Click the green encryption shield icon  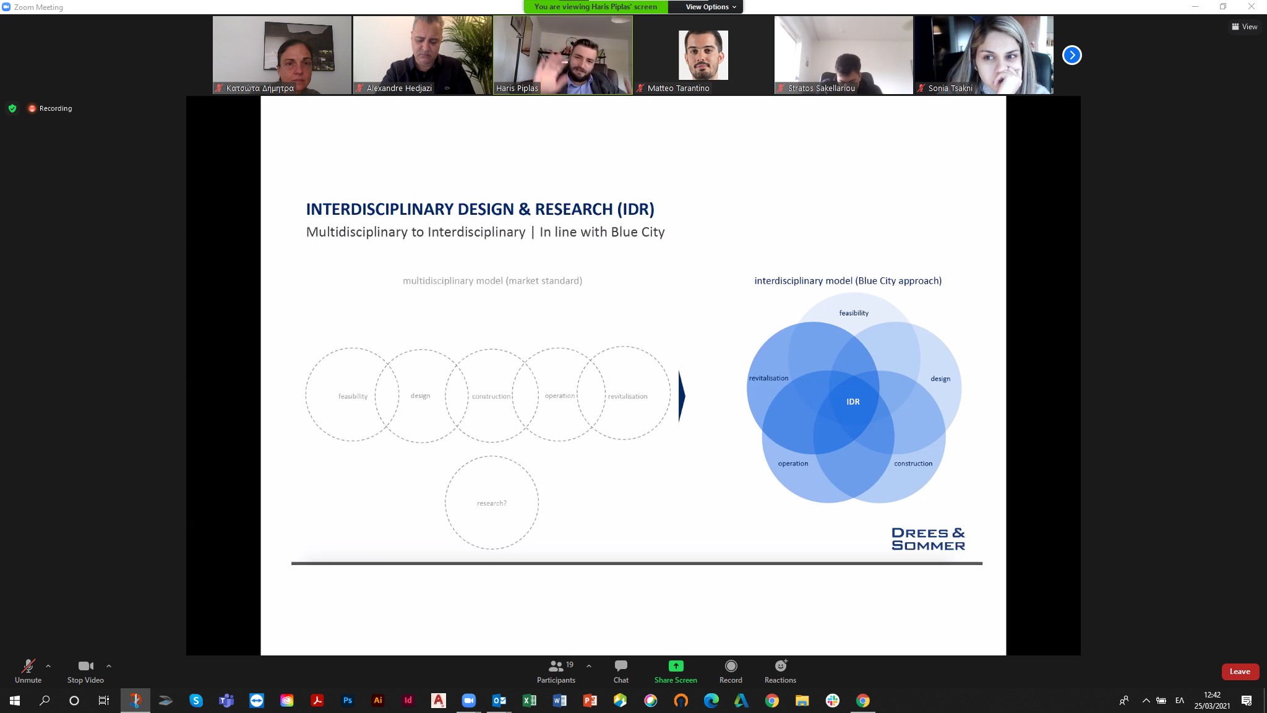click(12, 108)
